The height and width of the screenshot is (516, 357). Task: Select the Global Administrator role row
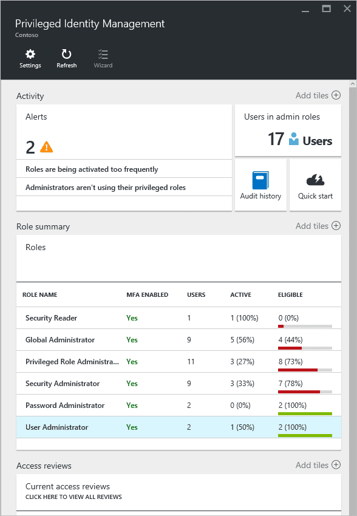pos(178,339)
